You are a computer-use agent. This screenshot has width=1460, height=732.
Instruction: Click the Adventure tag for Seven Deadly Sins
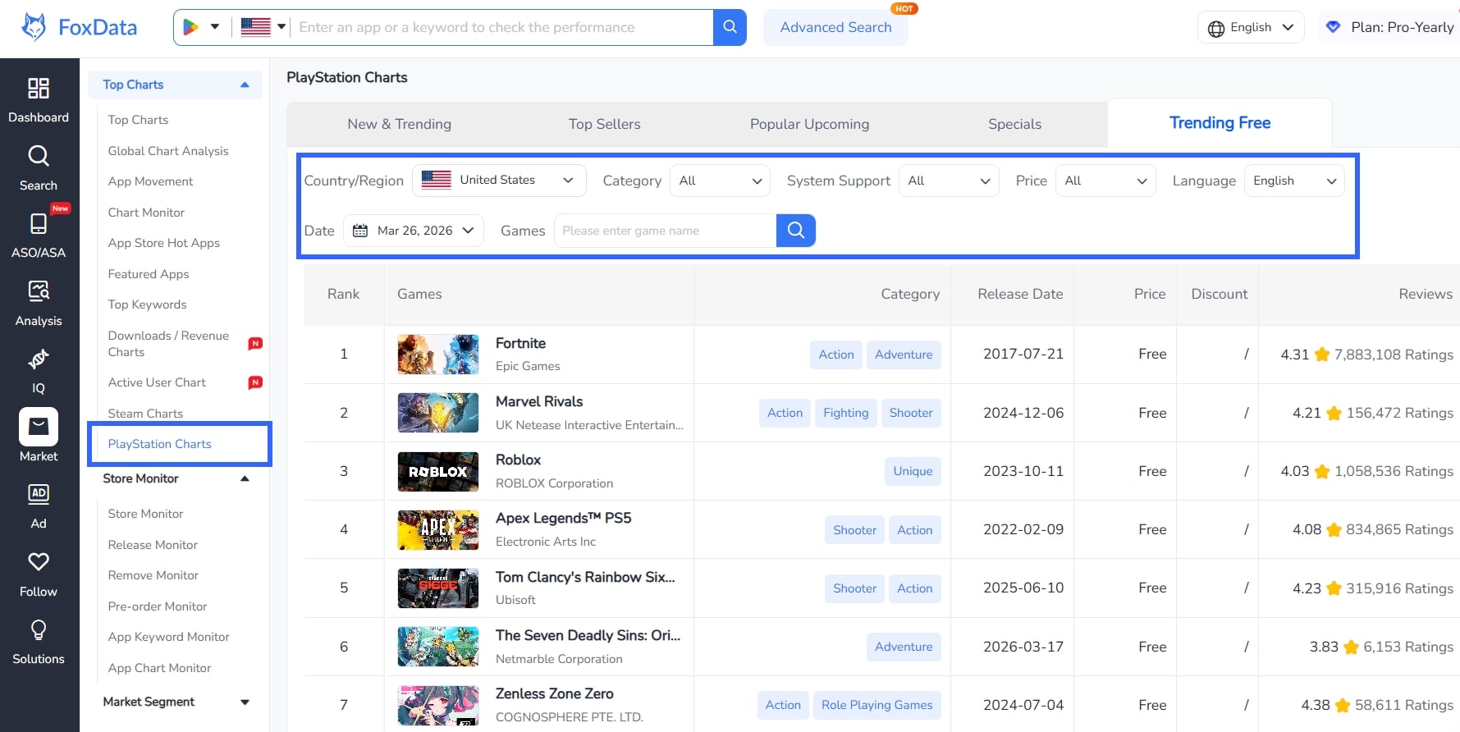click(x=903, y=647)
